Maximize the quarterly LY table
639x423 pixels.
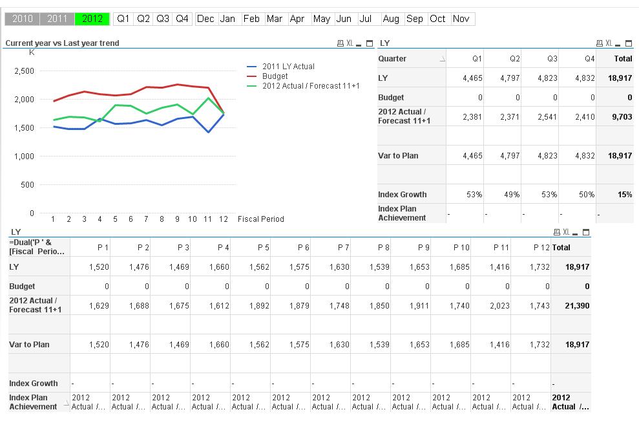(x=628, y=43)
